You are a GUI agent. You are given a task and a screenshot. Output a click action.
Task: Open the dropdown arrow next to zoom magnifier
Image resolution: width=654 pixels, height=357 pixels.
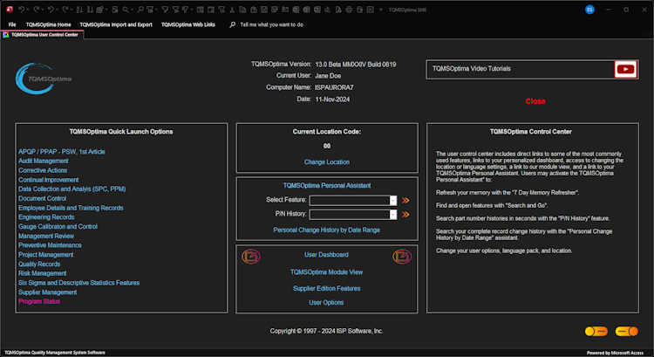click(x=133, y=10)
